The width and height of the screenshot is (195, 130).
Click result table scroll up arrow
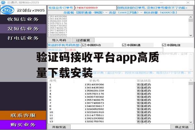[x=191, y=80]
